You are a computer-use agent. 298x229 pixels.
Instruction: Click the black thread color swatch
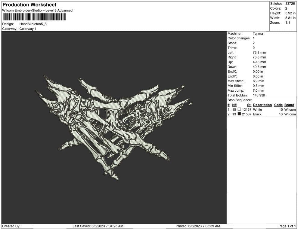click(239, 114)
